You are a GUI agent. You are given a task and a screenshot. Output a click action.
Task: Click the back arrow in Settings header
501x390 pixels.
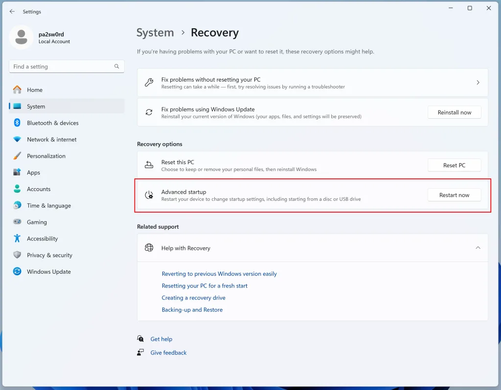click(12, 12)
